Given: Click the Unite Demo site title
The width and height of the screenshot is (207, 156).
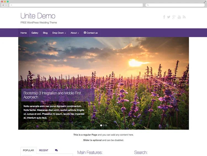Looking at the screenshot, I should point(38,16).
